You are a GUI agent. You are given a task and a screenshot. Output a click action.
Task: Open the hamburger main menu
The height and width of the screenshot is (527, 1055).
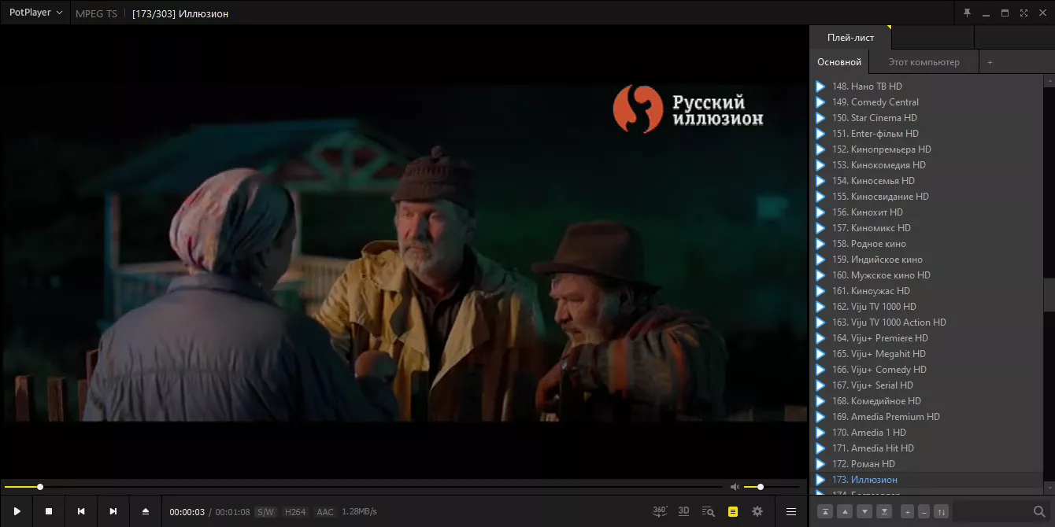pyautogui.click(x=791, y=511)
